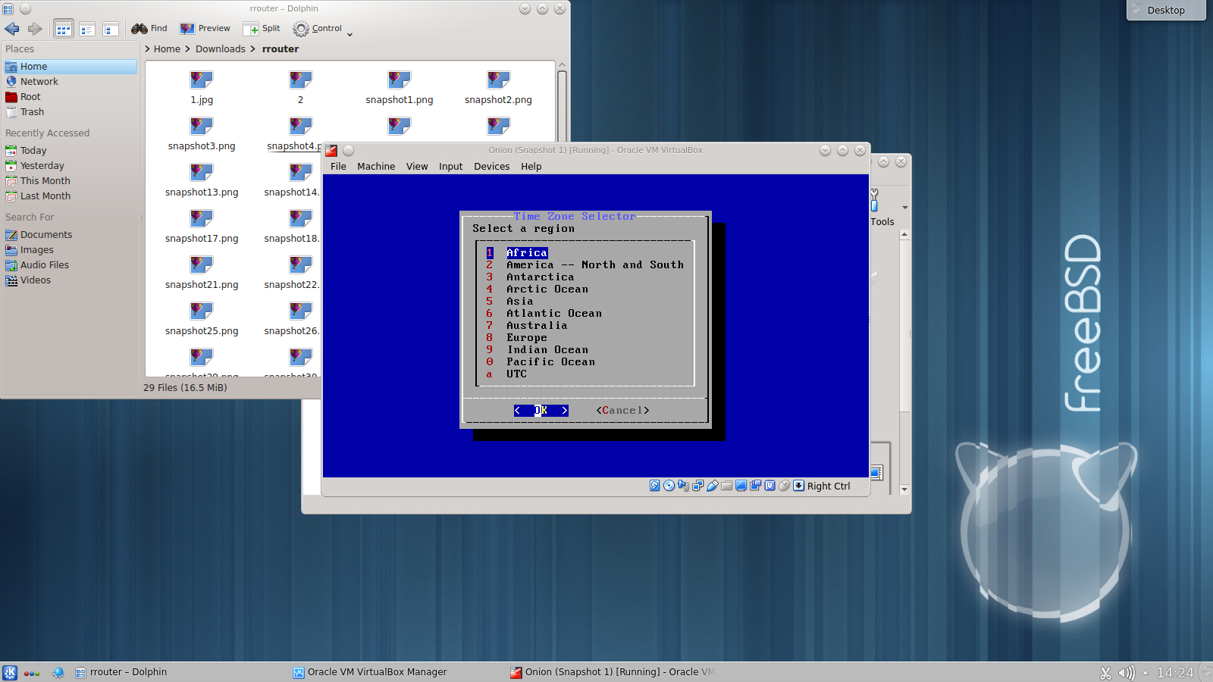This screenshot has width=1213, height=682.
Task: Open VirtualBox VM Help menu
Action: (531, 167)
